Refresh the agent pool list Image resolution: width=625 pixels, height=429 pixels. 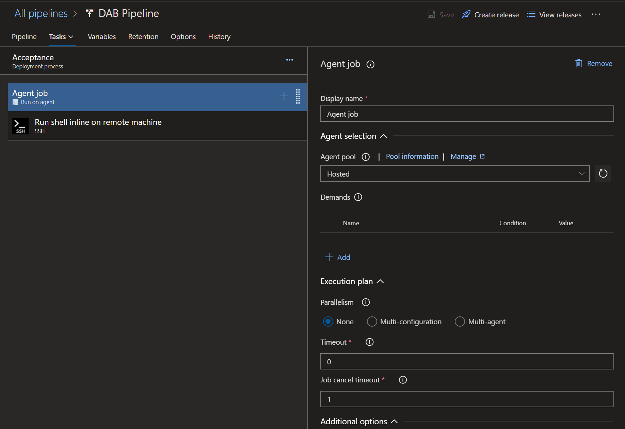click(x=603, y=174)
